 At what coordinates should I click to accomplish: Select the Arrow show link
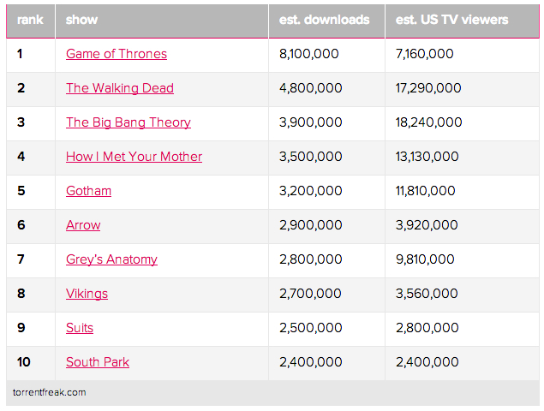83,225
